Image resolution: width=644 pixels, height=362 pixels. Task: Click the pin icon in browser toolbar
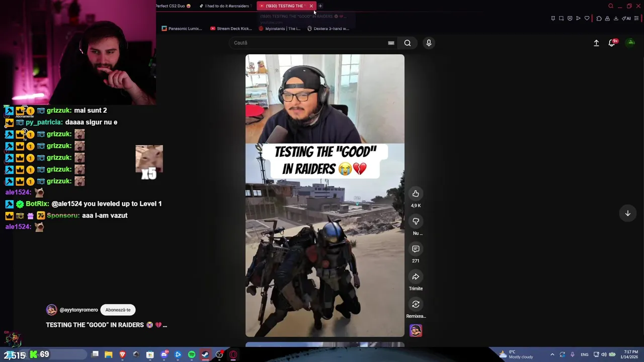[553, 18]
